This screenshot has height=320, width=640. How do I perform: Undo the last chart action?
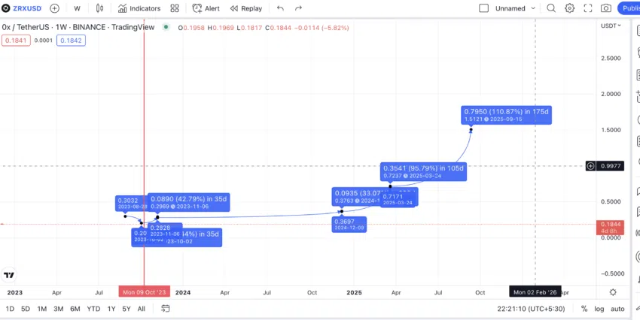[x=280, y=8]
